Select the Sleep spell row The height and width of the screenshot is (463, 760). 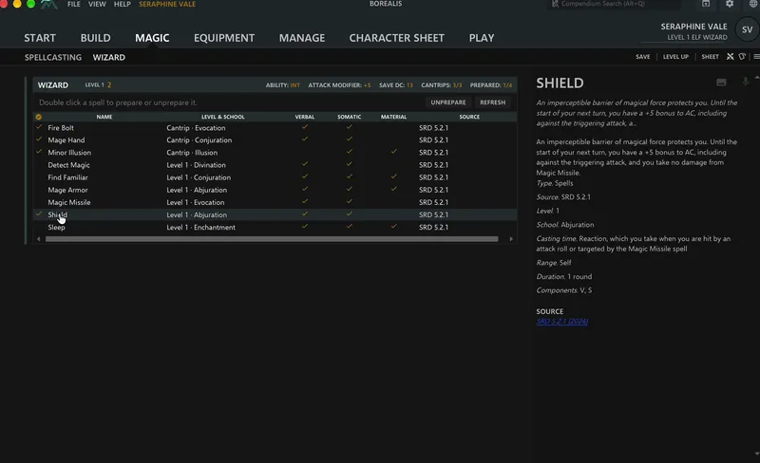tap(275, 227)
